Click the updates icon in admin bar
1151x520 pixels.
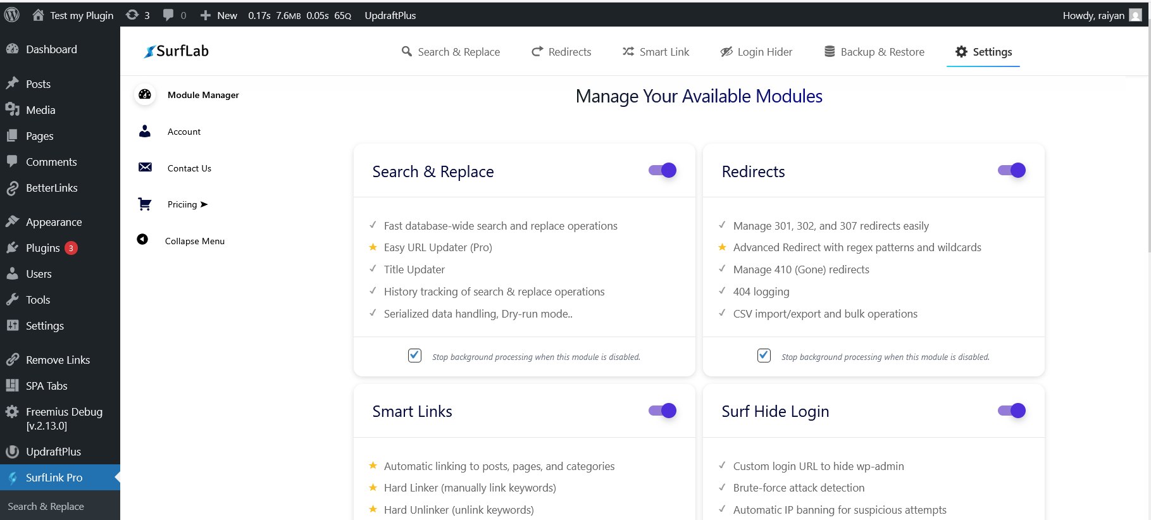coord(132,15)
